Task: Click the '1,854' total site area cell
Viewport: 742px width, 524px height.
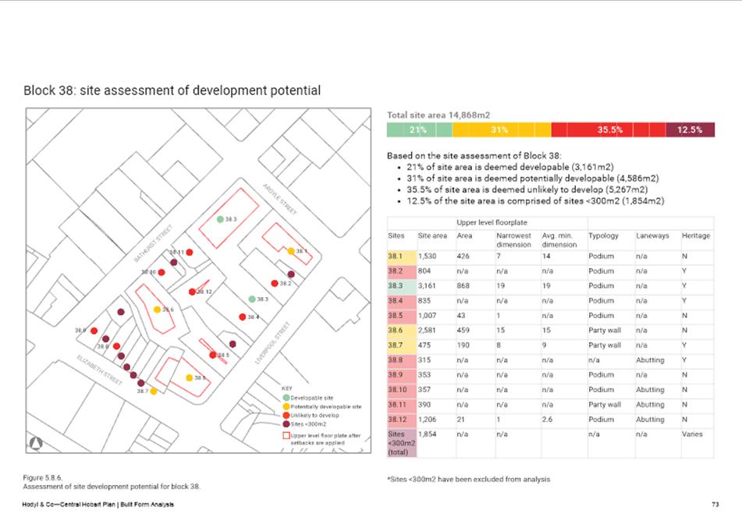Action: [x=427, y=434]
